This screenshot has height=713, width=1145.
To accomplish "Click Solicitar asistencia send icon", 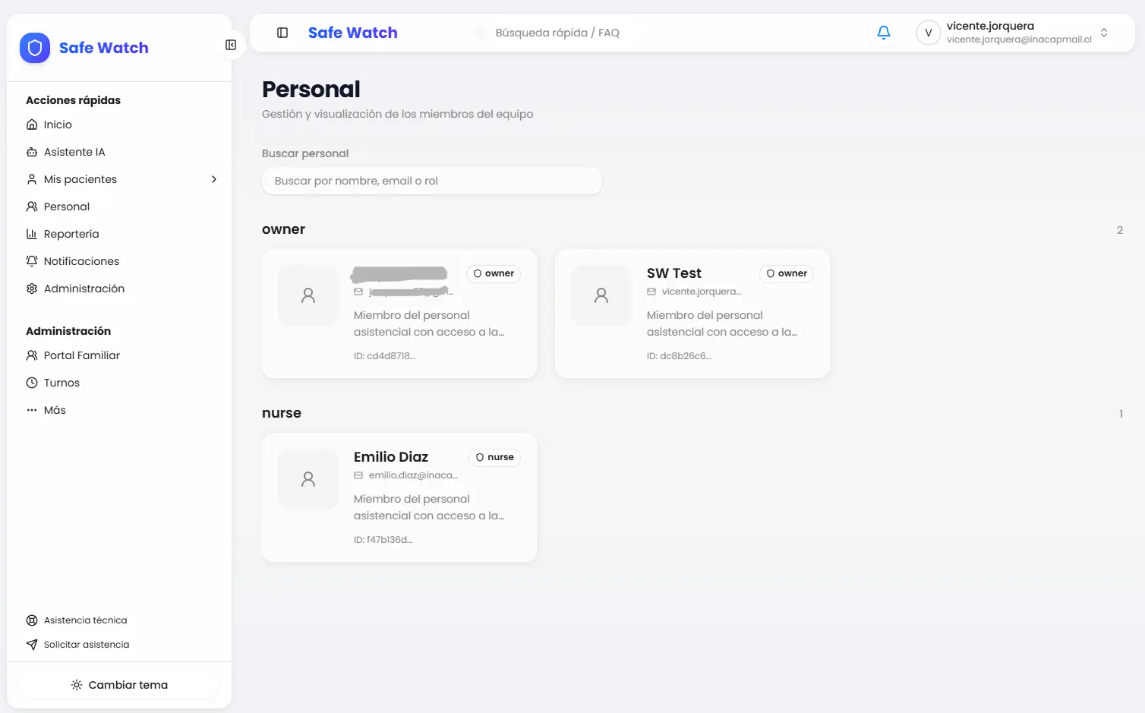I will coord(32,645).
